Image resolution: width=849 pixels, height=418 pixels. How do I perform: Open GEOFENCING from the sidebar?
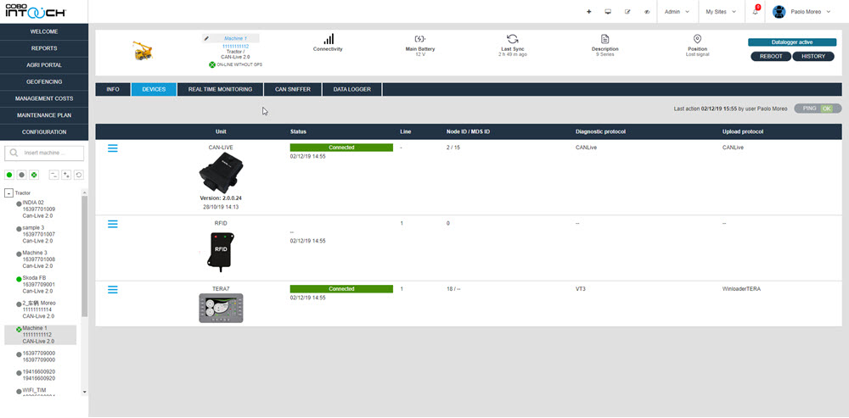tap(44, 81)
